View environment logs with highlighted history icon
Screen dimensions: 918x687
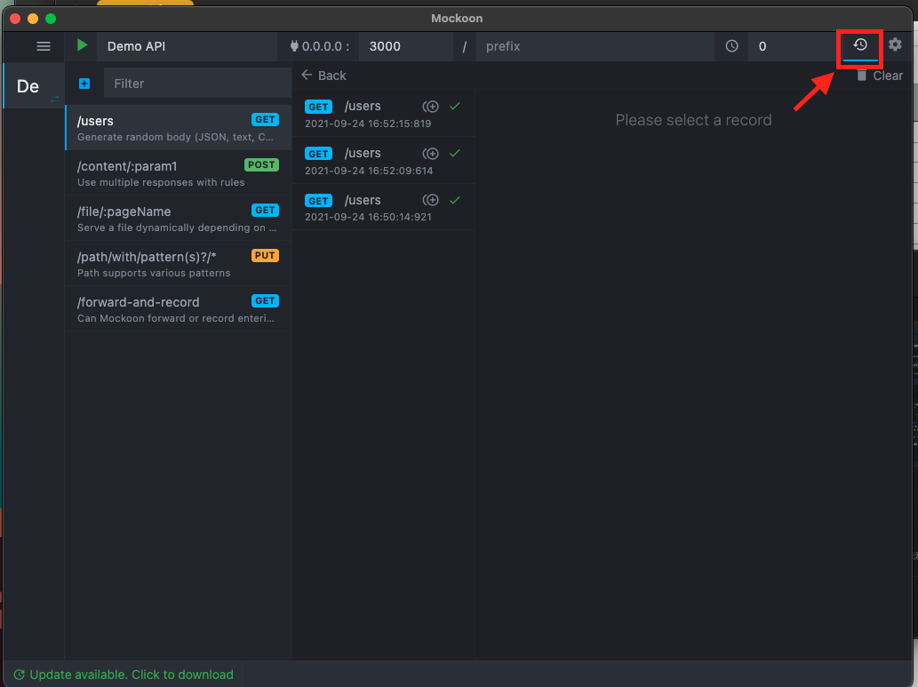[859, 44]
